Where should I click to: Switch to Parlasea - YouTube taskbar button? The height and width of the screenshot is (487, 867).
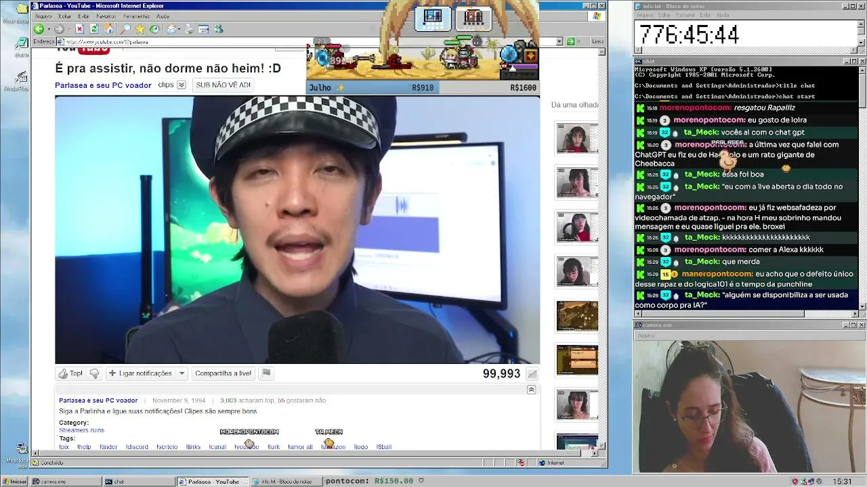[212, 482]
